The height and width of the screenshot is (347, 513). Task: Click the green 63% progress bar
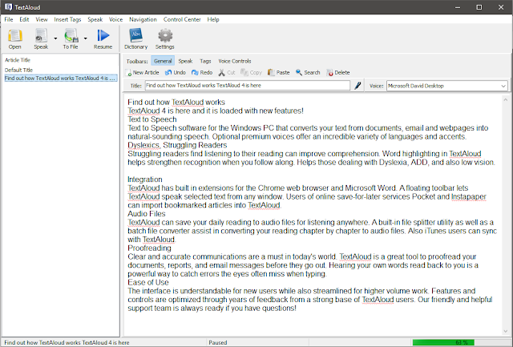click(443, 342)
